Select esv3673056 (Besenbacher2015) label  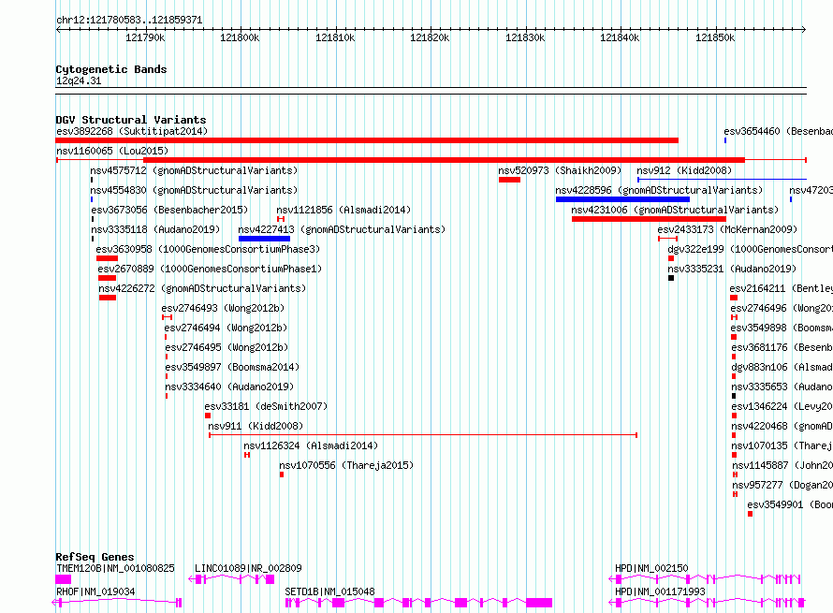(x=169, y=210)
